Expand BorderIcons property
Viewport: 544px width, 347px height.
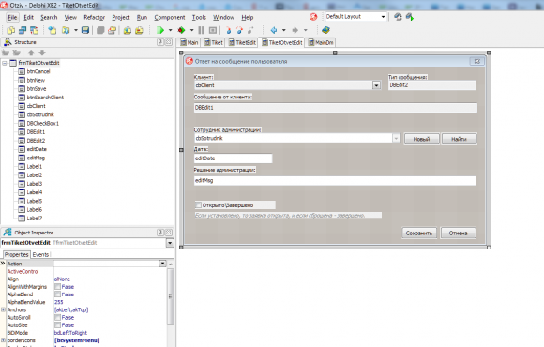point(3,340)
